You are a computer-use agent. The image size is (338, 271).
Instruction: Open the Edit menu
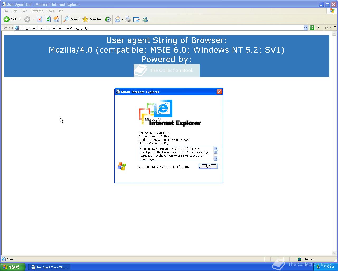[14, 11]
